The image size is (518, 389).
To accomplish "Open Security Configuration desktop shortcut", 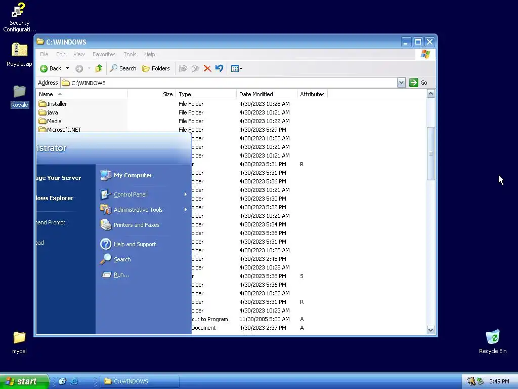I will (19, 17).
